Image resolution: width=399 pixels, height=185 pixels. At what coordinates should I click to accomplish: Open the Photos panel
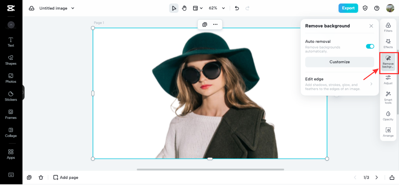click(x=11, y=78)
